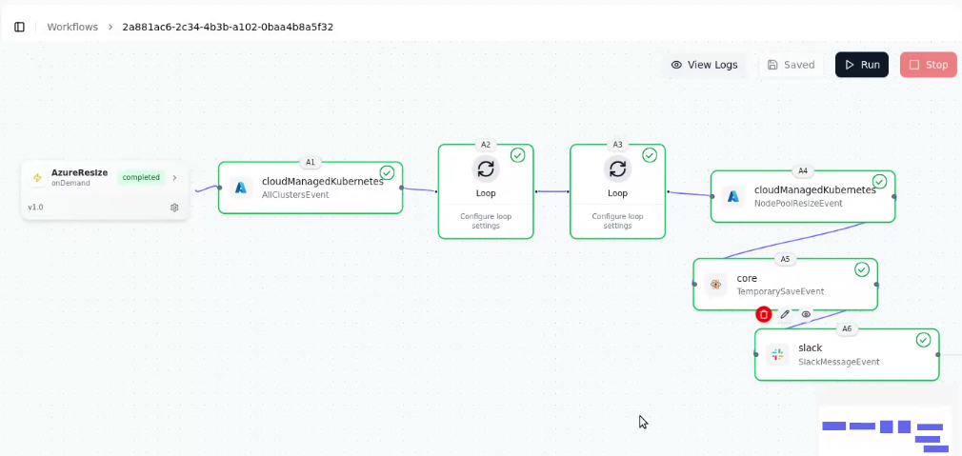Navigate to Workflows breadcrumb
Image resolution: width=962 pixels, height=456 pixels.
(72, 27)
